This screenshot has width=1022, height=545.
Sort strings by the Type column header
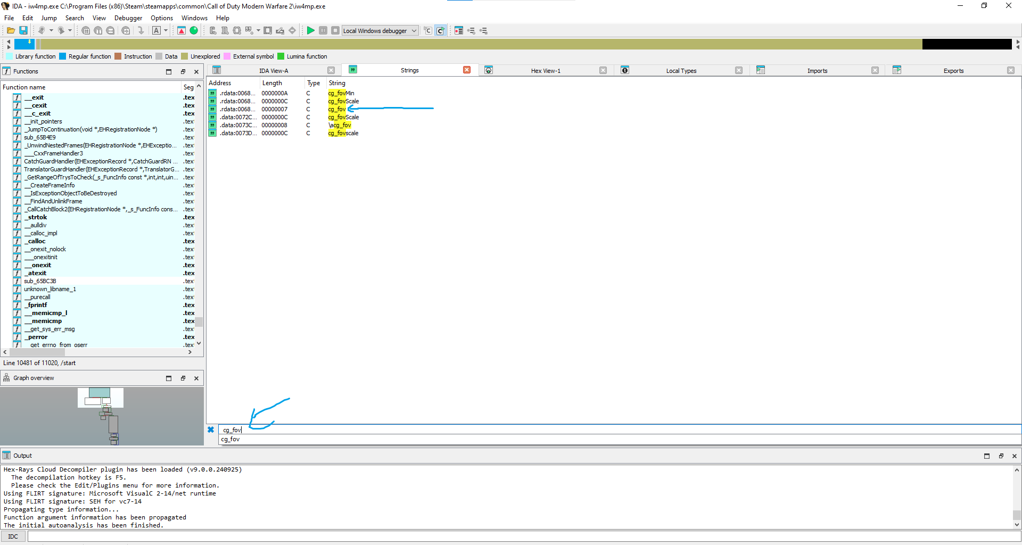click(x=316, y=83)
